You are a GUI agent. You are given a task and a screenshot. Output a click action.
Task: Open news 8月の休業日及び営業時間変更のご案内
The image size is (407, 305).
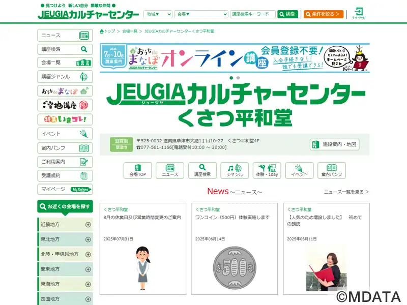pyautogui.click(x=142, y=218)
